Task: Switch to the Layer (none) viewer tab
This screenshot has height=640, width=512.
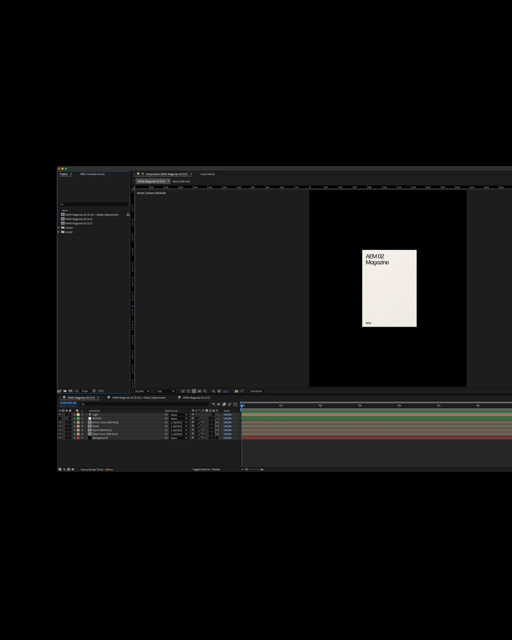Action: pos(207,174)
